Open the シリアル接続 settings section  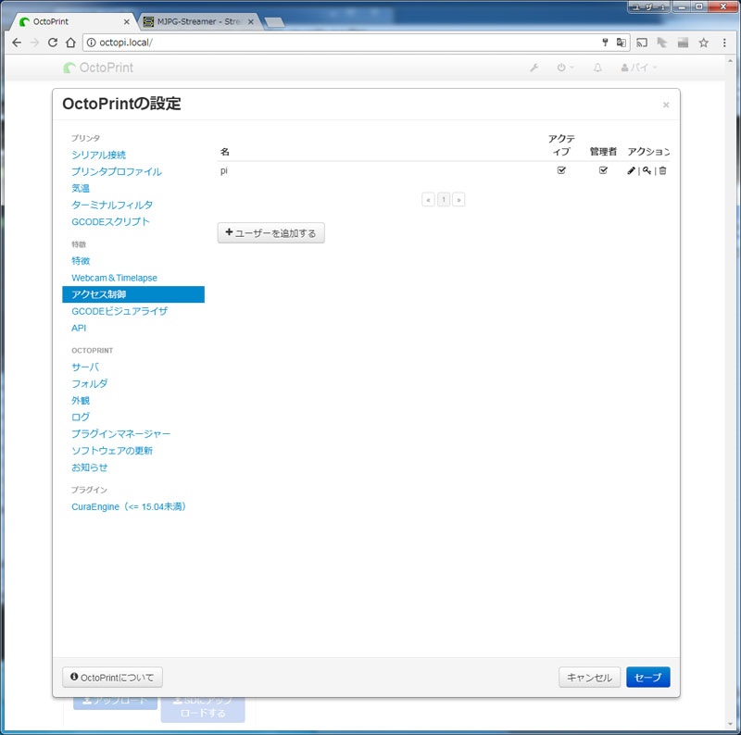[99, 155]
